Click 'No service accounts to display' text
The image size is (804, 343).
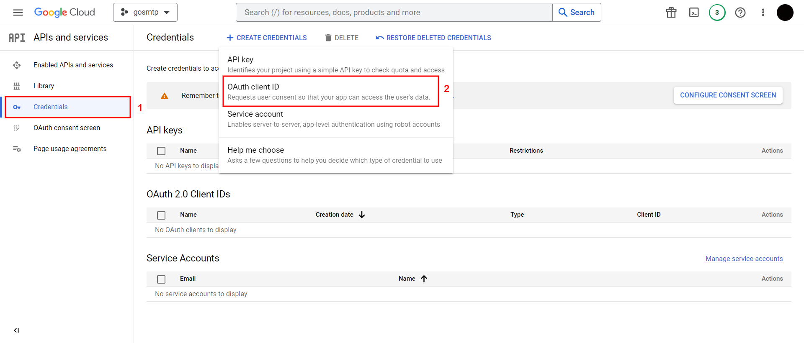[x=201, y=294]
